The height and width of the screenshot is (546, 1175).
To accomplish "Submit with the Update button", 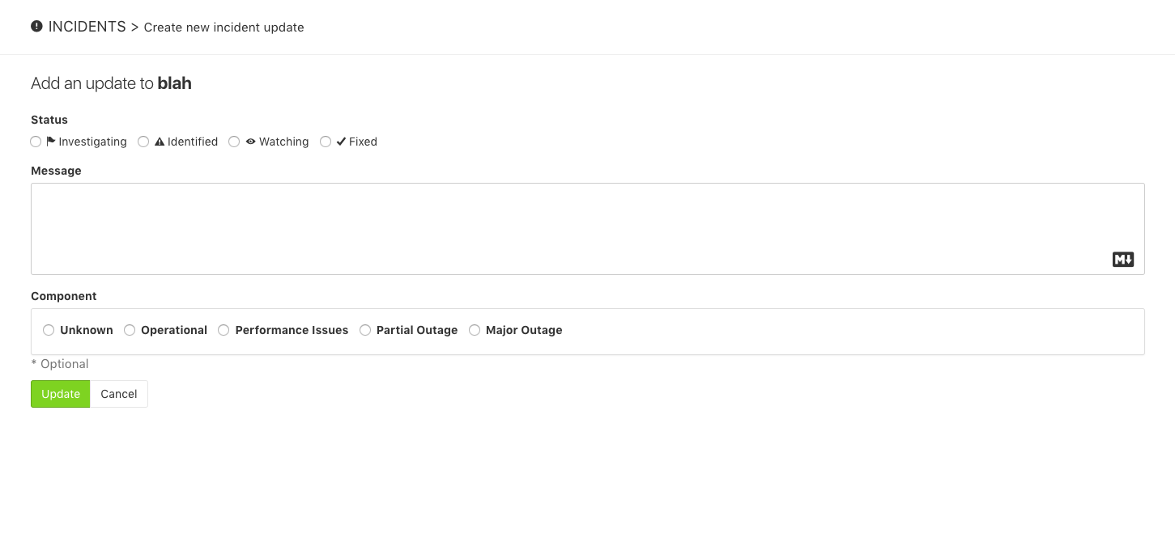I will [60, 394].
